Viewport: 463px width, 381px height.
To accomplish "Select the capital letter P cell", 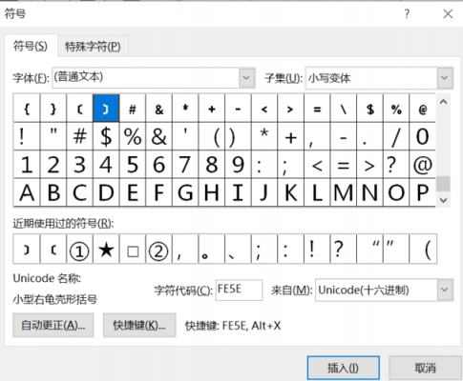I will point(423,192).
